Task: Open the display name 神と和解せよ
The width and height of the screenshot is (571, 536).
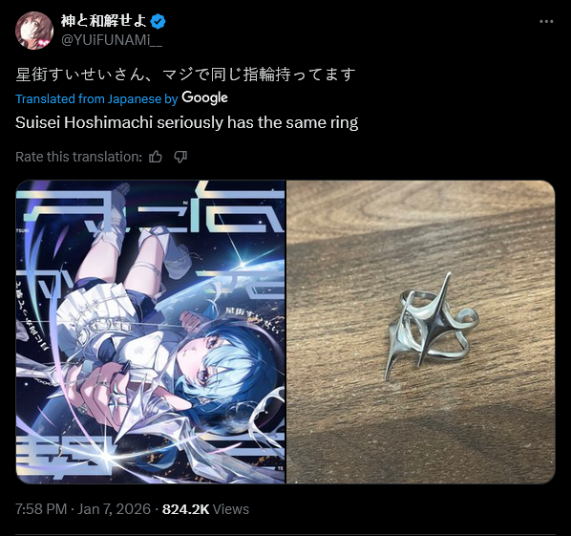Action: (104, 21)
